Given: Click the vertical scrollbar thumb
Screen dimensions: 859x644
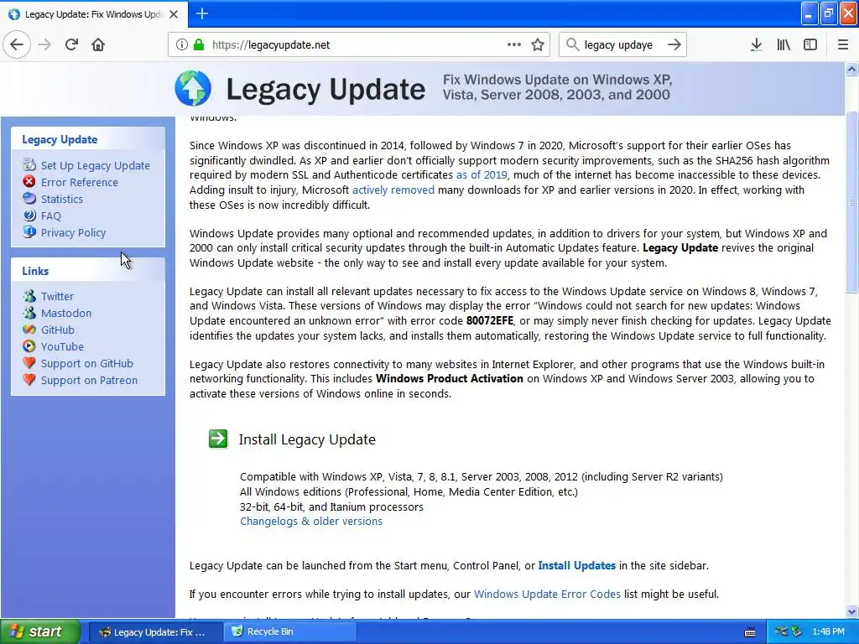Looking at the screenshot, I should [x=852, y=202].
